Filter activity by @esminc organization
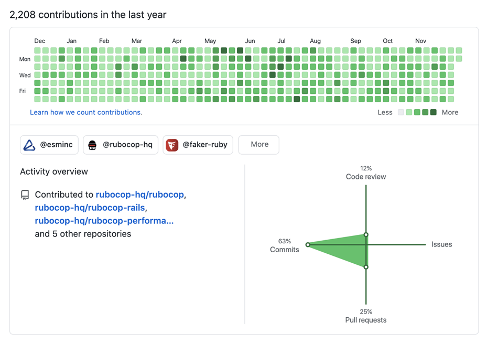Viewport: 487px width, 344px height. (x=49, y=145)
